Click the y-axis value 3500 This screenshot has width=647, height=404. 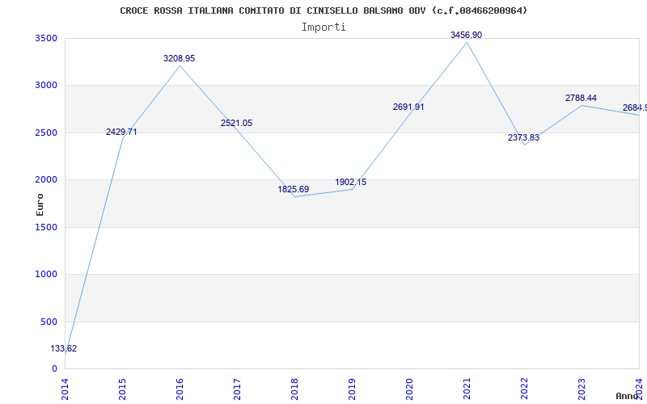pos(47,38)
